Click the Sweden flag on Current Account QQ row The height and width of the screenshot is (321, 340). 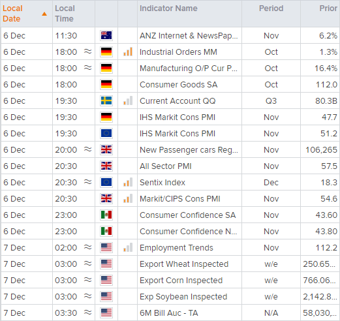[x=106, y=100]
